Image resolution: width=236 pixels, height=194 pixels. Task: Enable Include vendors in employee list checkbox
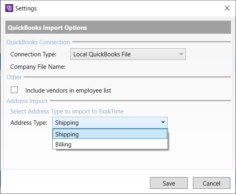(x=14, y=90)
